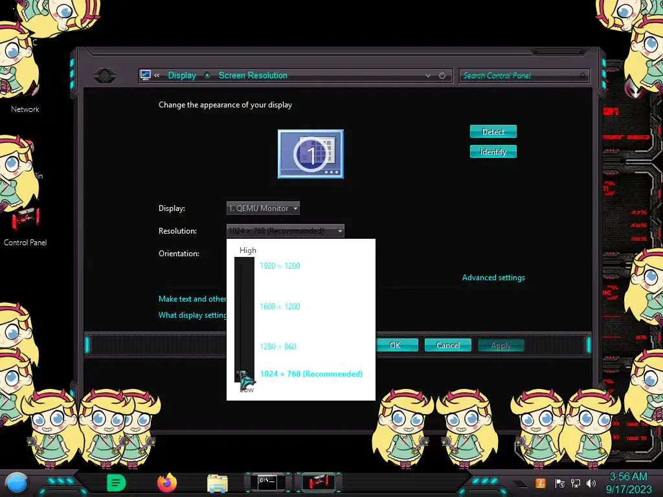Click the Detect button

coord(493,131)
